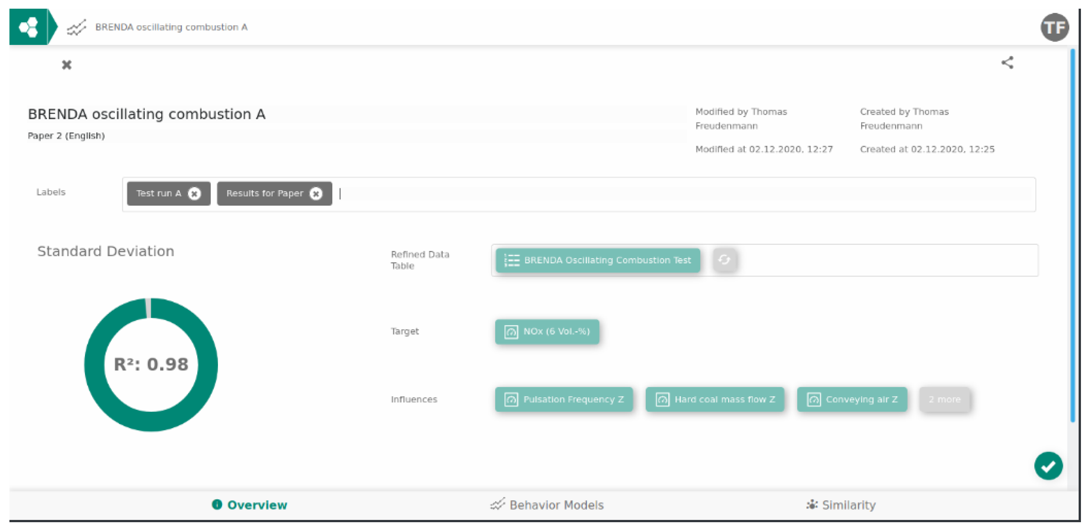Click the Pulsation Frequency Z influence

click(564, 399)
